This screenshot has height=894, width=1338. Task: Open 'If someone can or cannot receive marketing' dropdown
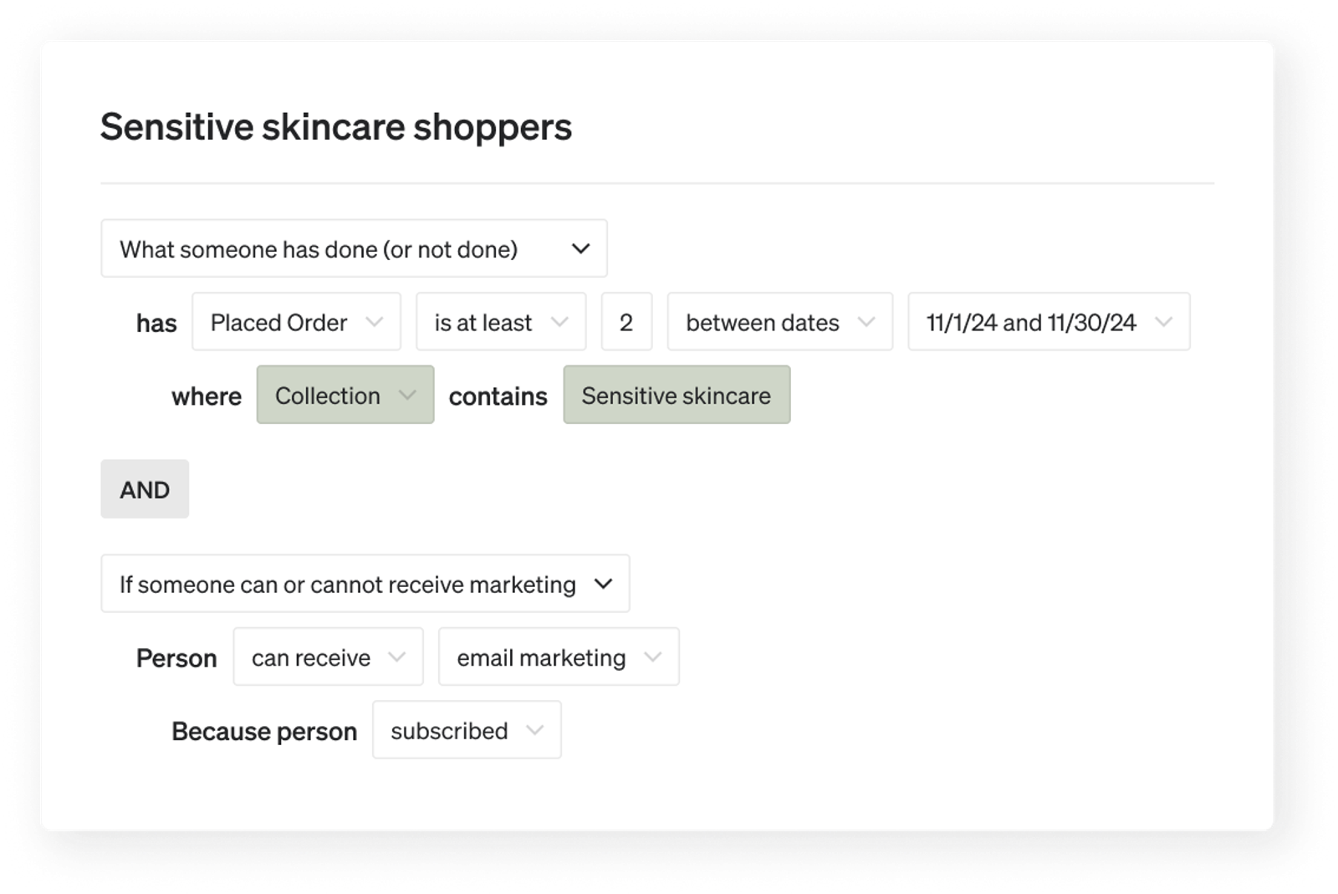click(x=365, y=584)
